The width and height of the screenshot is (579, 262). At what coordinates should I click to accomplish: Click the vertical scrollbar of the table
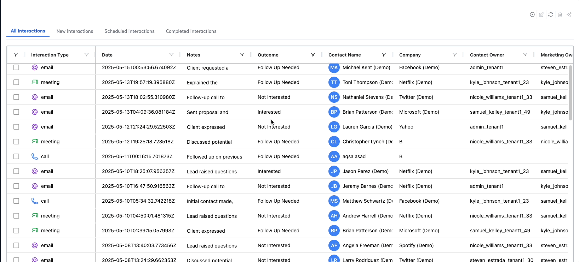pos(570,93)
